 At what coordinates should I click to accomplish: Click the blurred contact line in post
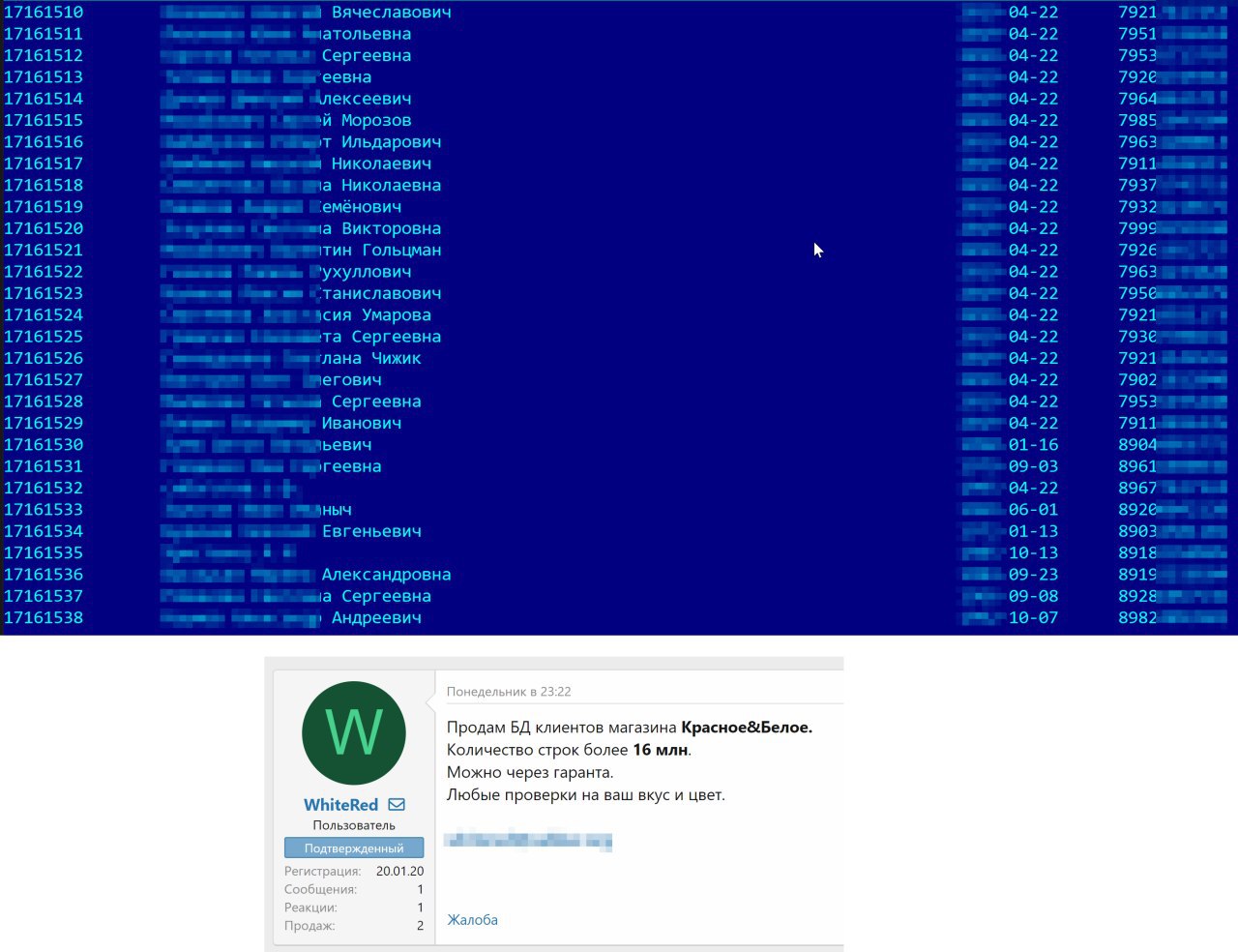528,840
